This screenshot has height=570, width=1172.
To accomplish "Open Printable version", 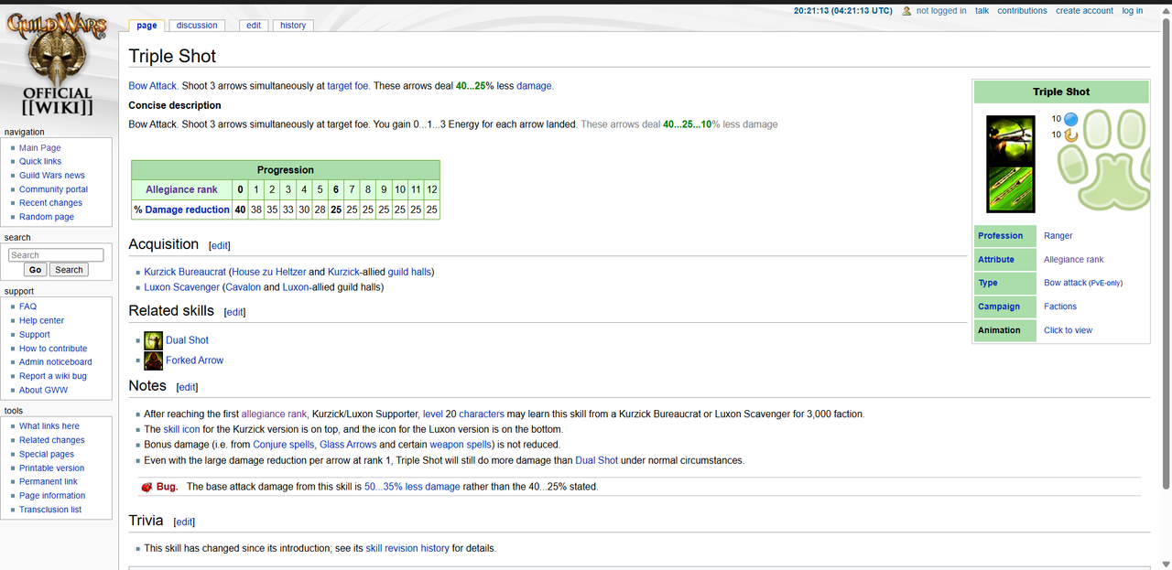I will coord(52,468).
